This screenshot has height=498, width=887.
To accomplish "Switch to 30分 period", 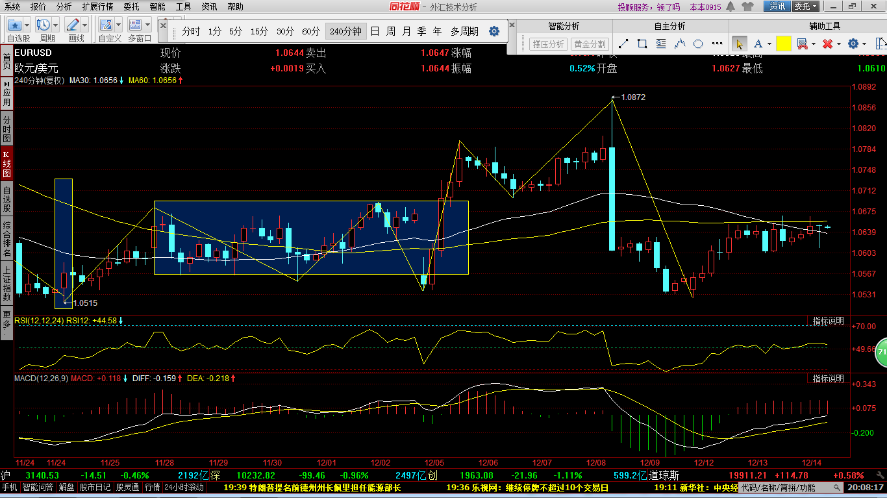I will (285, 31).
